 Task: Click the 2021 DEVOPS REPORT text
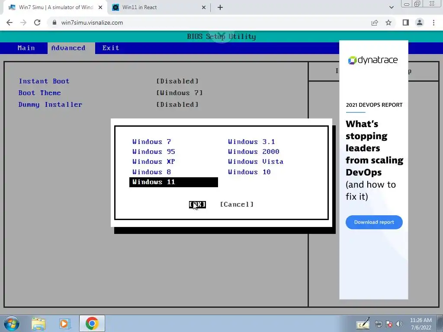pos(374,105)
